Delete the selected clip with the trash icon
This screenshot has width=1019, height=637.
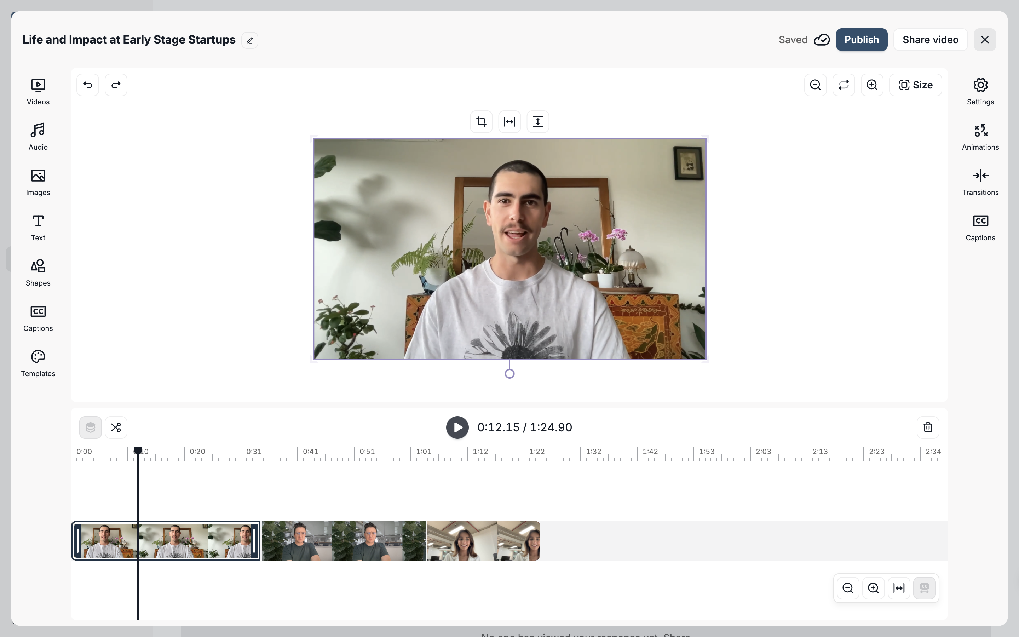click(928, 427)
